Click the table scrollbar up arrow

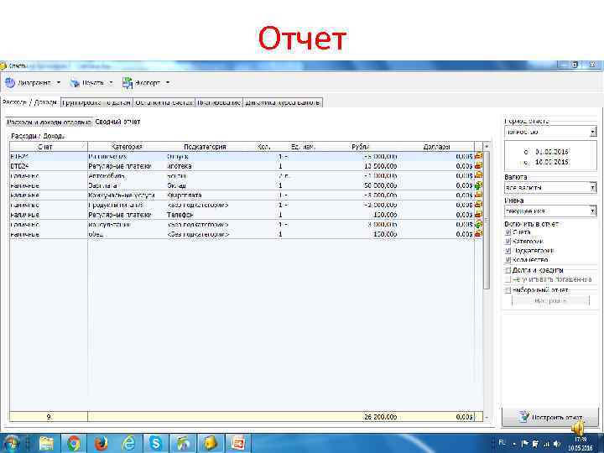[486, 146]
